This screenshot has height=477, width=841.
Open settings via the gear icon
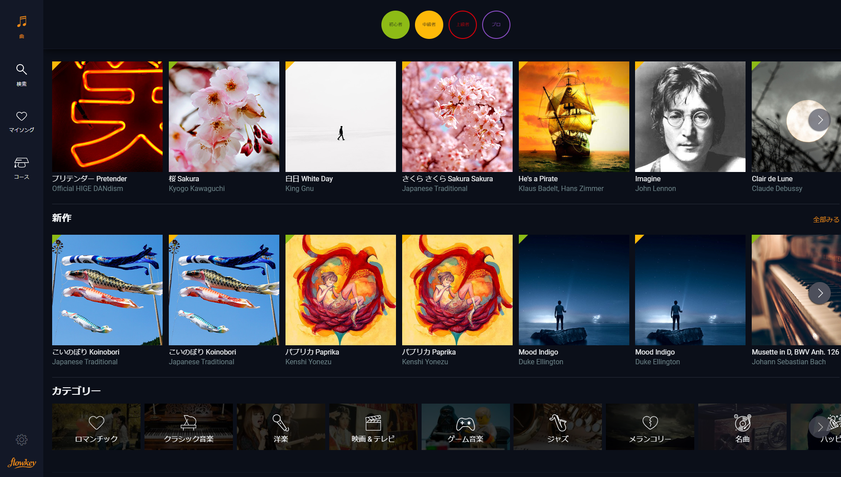pos(22,439)
